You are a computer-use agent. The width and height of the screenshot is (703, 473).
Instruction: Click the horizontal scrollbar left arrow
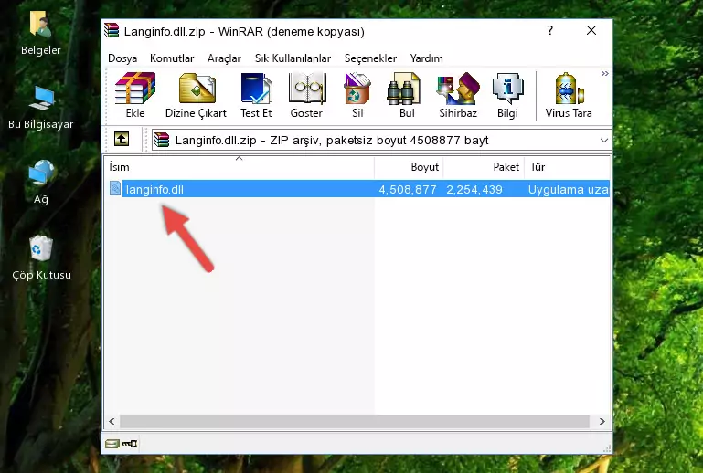pos(112,421)
